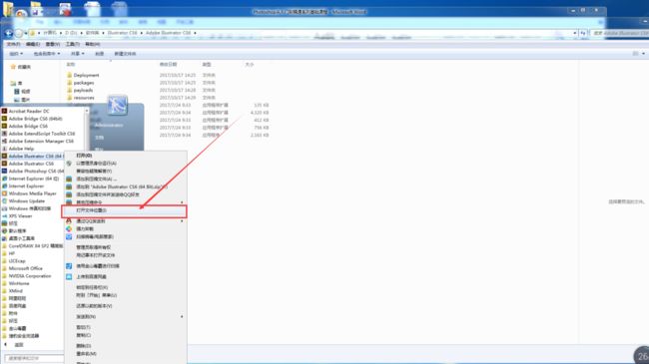
Task: Open the Tools menu in Explorer
Action: [72, 44]
